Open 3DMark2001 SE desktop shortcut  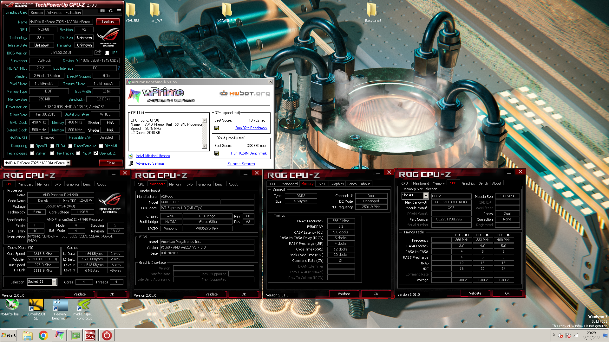36,309
